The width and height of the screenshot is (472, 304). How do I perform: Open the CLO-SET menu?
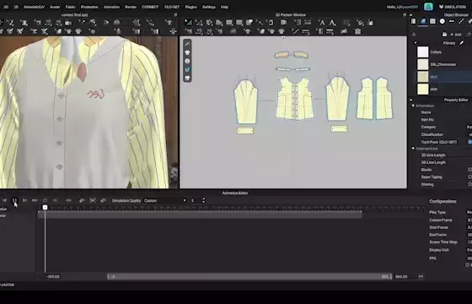172,7
